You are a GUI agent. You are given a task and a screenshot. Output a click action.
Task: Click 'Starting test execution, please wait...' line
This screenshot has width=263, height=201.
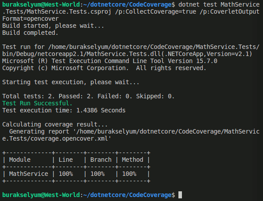[x=70, y=82]
